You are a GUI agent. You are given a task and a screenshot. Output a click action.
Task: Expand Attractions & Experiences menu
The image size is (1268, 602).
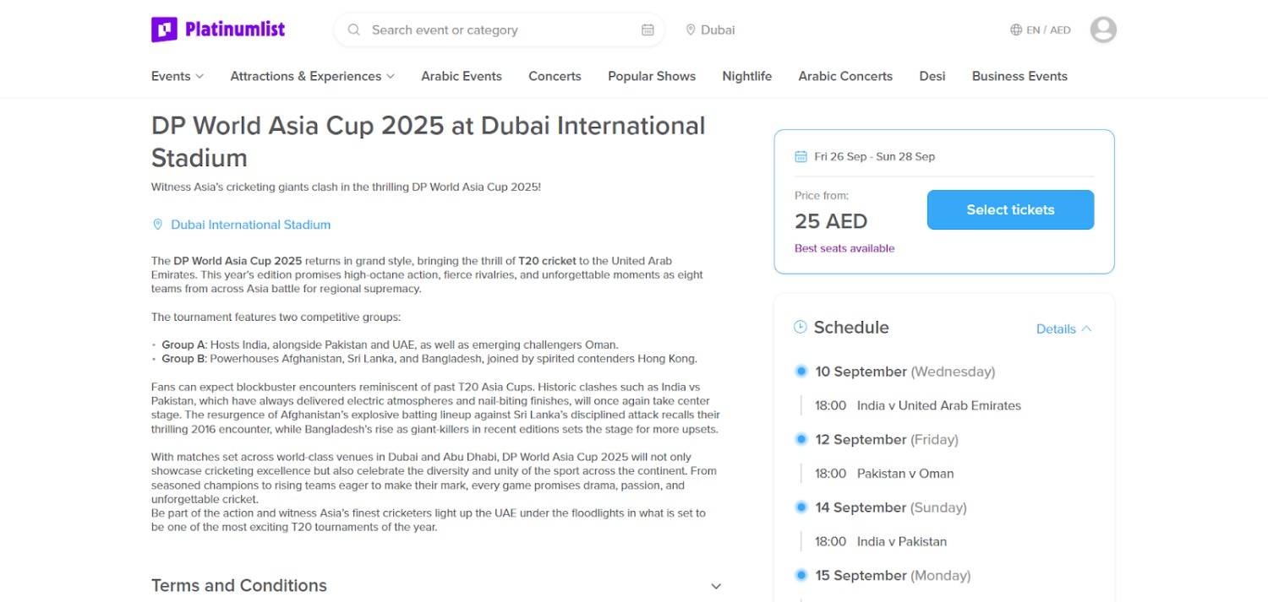pos(311,76)
